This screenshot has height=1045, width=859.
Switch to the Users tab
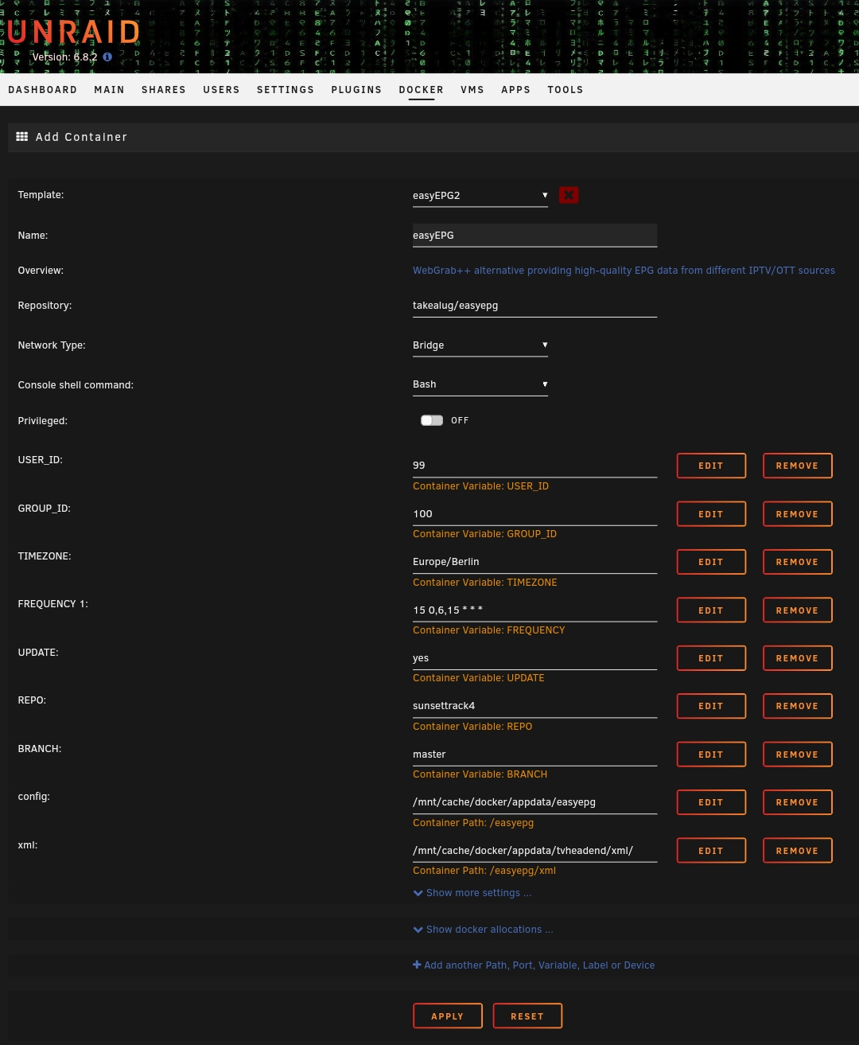(221, 90)
